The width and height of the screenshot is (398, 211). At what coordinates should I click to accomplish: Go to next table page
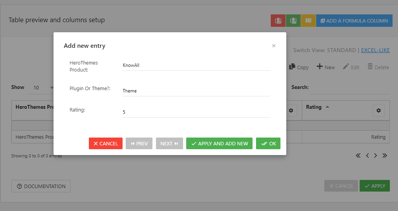pos(376,155)
